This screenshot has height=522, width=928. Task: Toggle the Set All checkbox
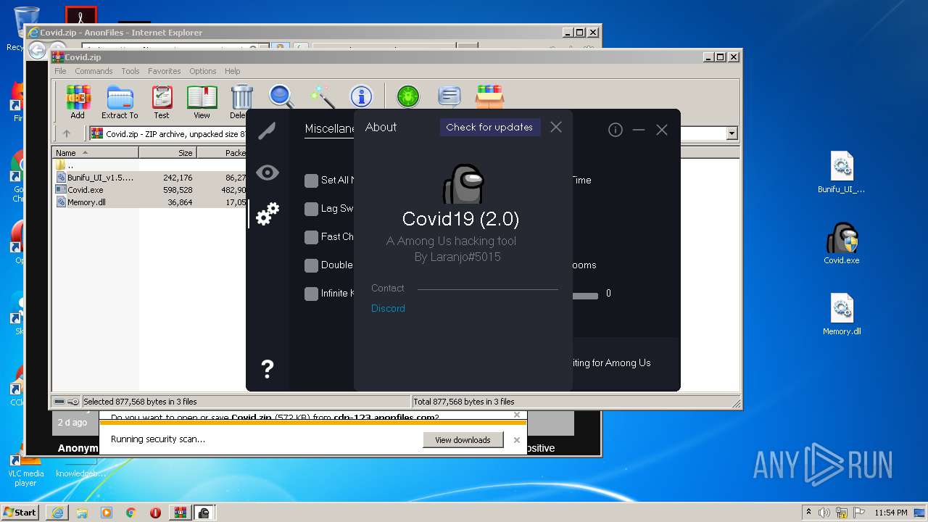312,181
